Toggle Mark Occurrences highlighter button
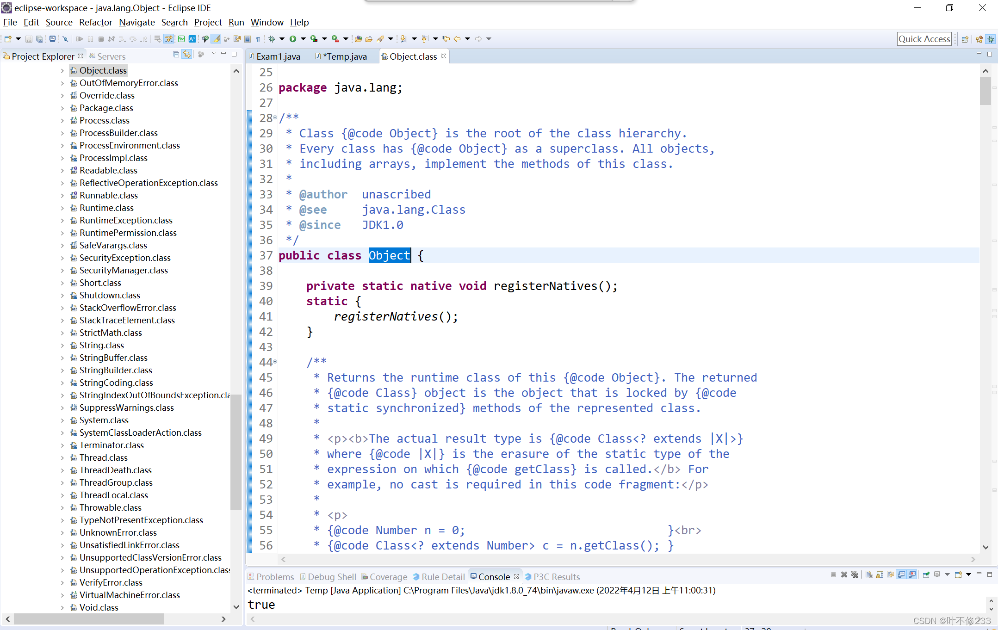 click(216, 39)
